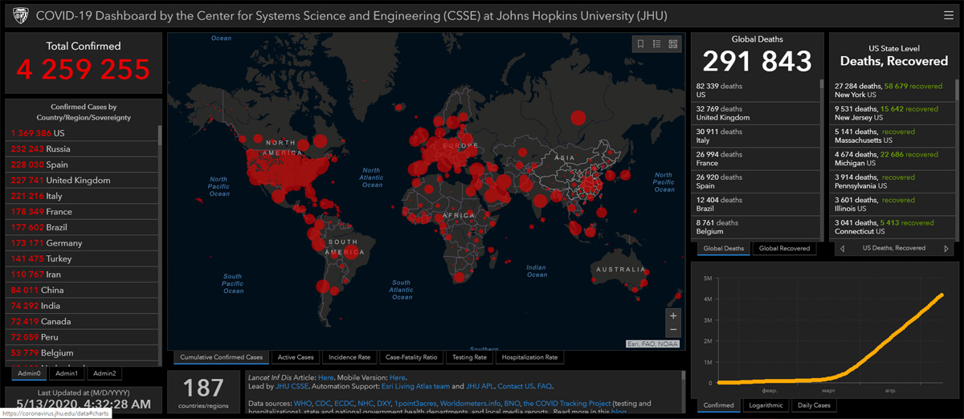Open the ECDC data source link

346,403
